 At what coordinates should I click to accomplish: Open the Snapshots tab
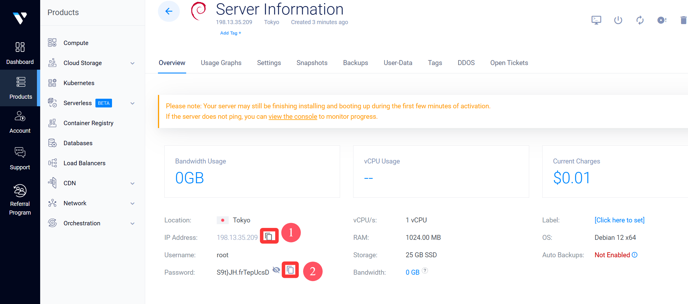point(312,63)
